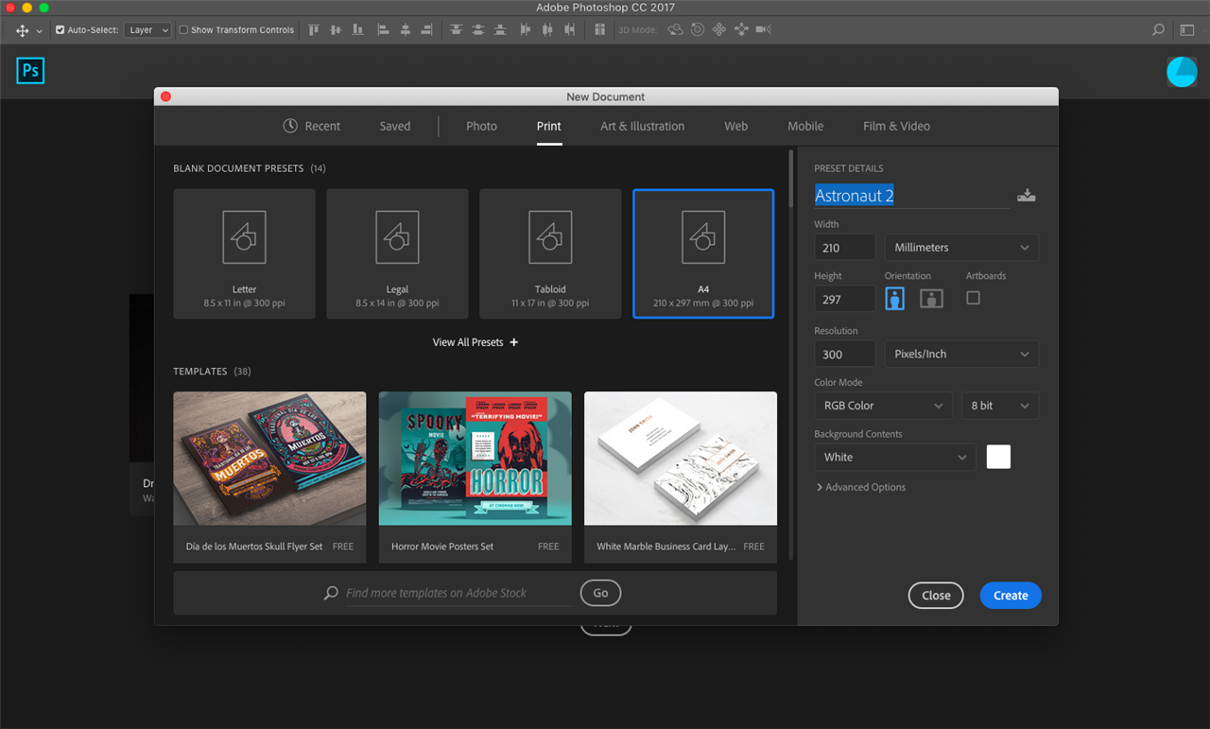Image resolution: width=1210 pixels, height=729 pixels.
Task: Click the Align Right Edges icon
Action: tap(428, 30)
